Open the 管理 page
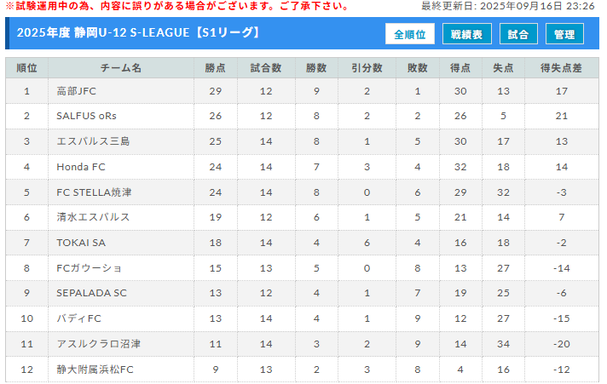This screenshot has height=384, width=607. tap(564, 34)
